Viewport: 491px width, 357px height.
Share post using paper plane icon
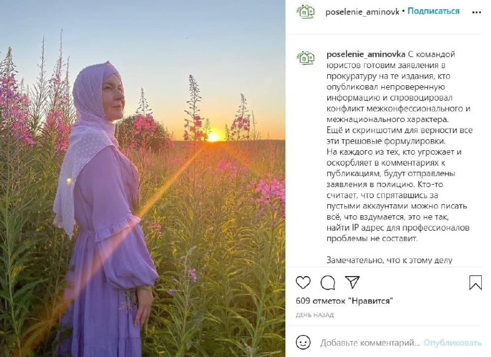[352, 282]
